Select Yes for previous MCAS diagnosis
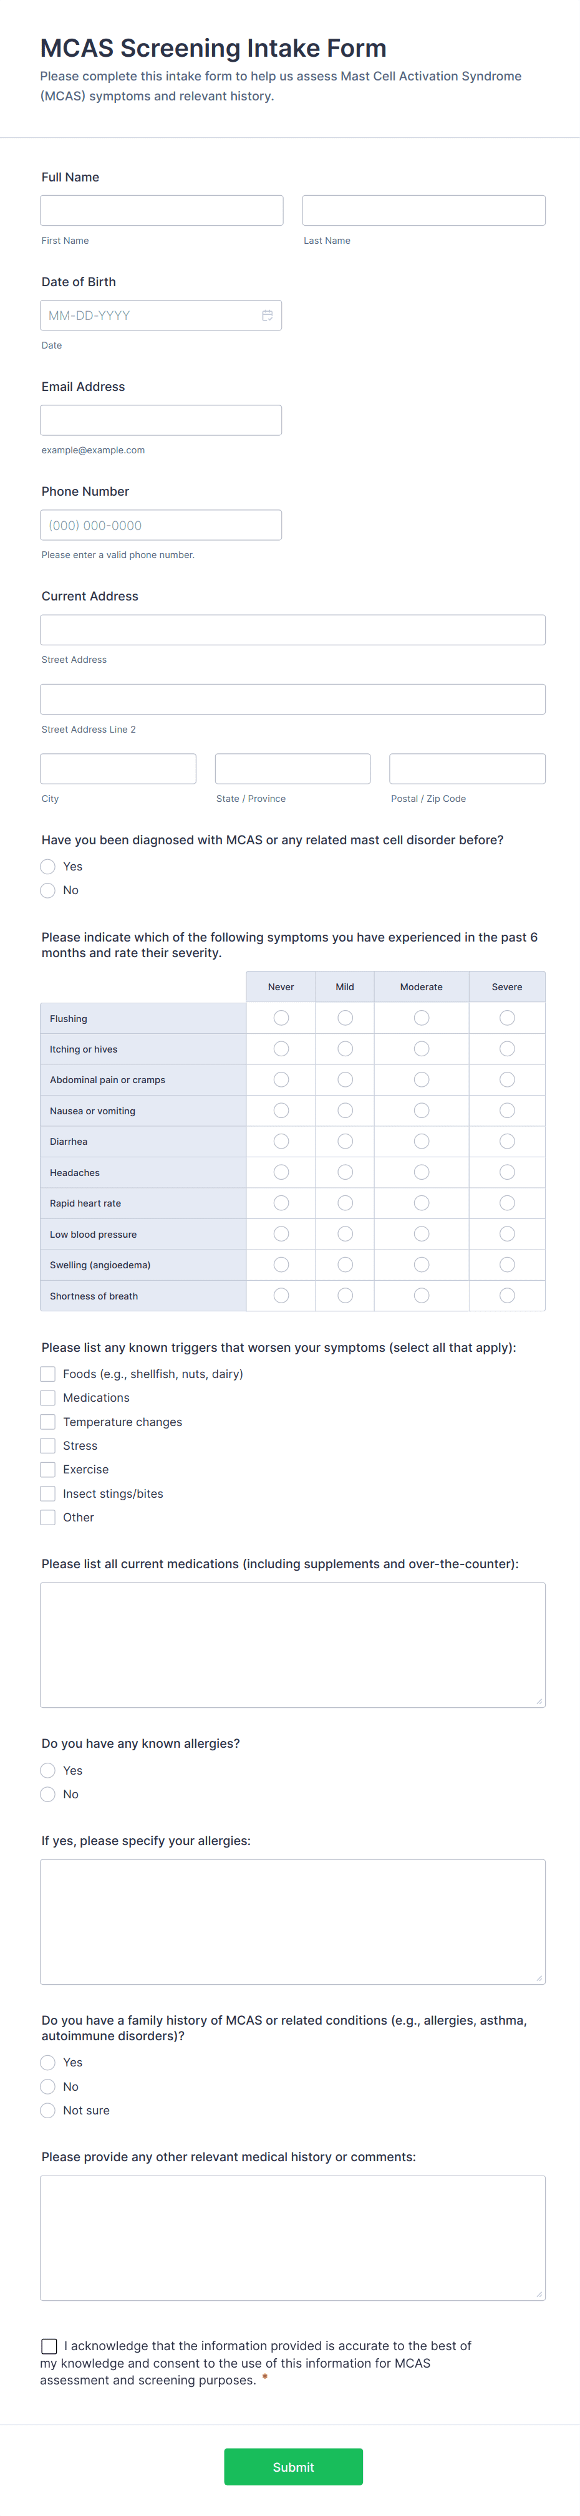 pos(48,866)
